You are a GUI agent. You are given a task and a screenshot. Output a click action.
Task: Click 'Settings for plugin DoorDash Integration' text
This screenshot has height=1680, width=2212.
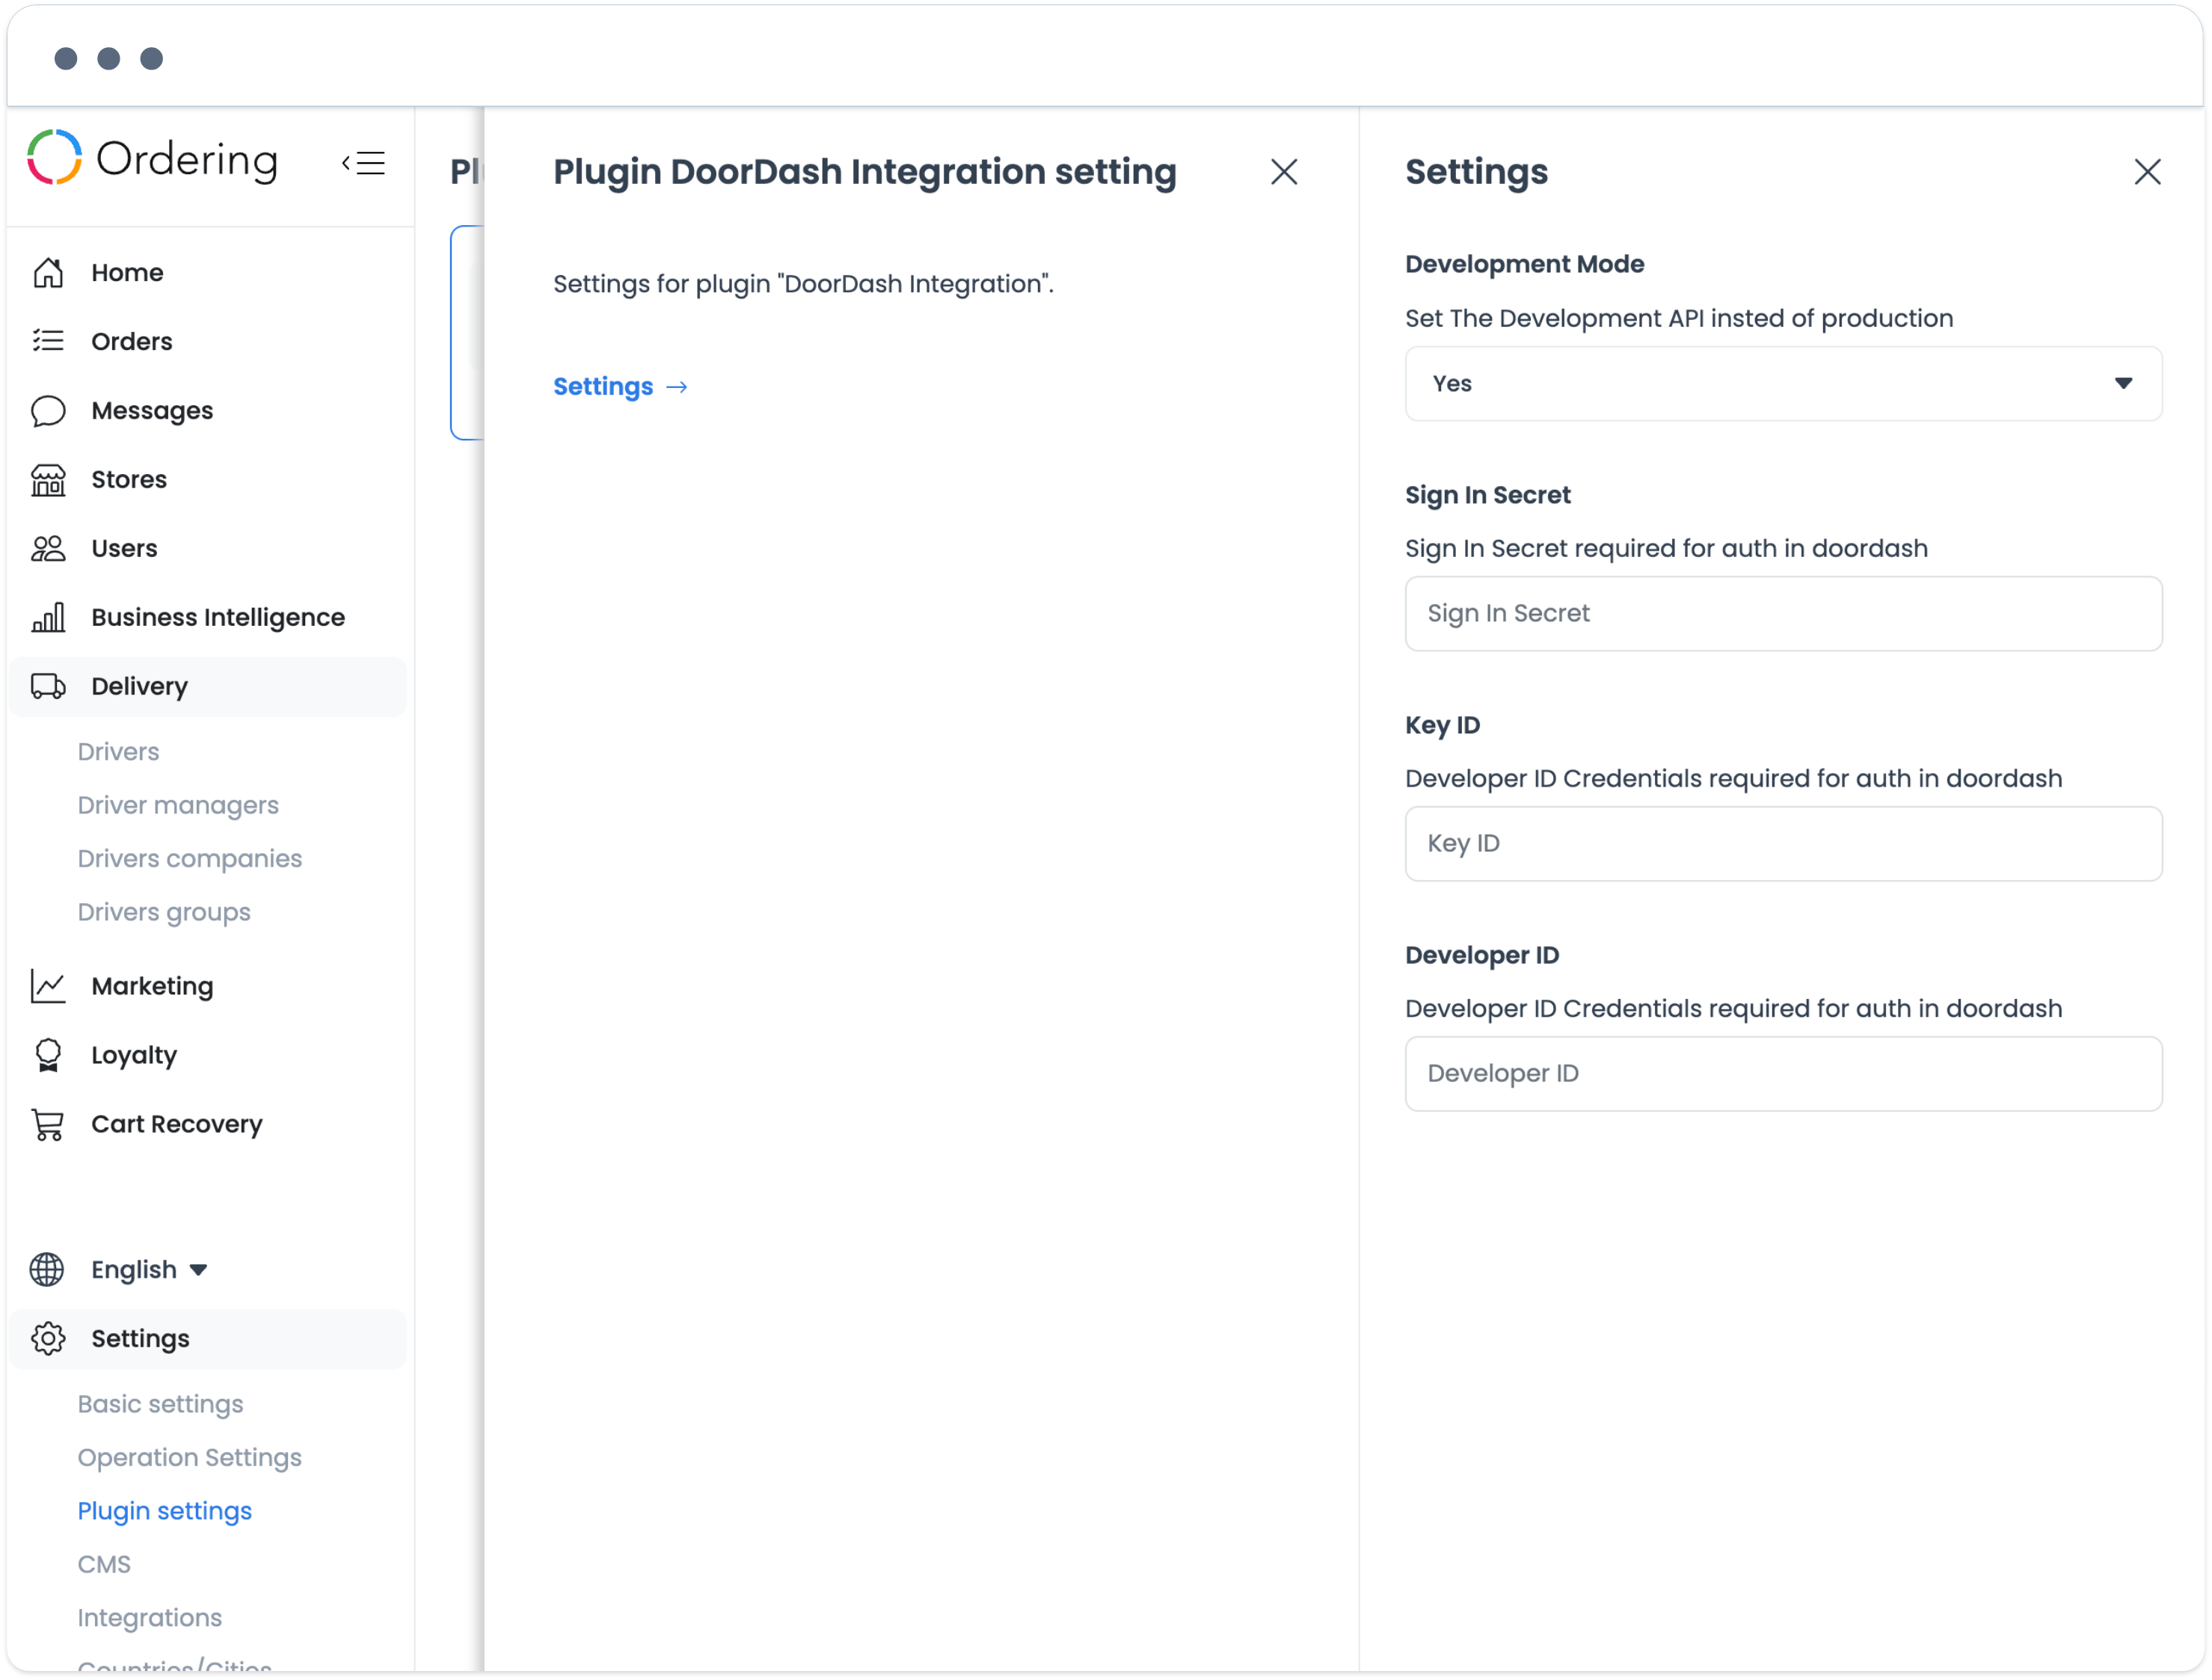(x=803, y=284)
